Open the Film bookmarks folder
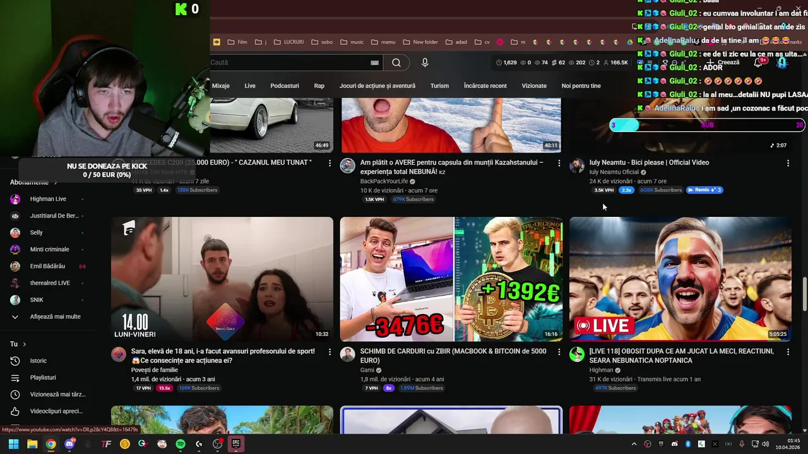Image resolution: width=808 pixels, height=454 pixels. click(x=237, y=42)
